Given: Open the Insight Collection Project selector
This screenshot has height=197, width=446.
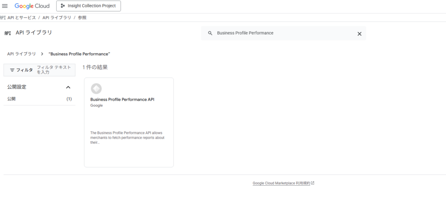Looking at the screenshot, I should (x=88, y=6).
